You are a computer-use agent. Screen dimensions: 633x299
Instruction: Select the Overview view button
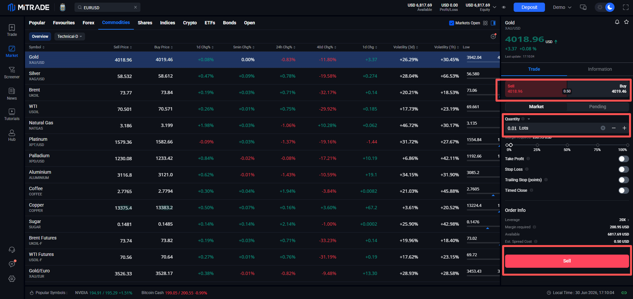click(x=40, y=37)
